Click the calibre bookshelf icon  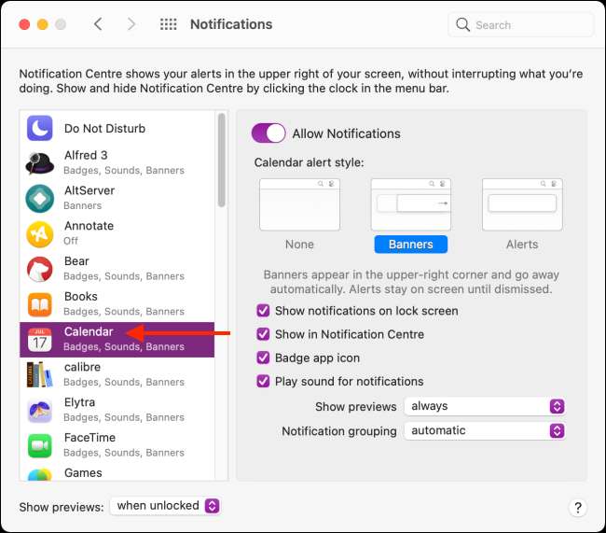tap(39, 374)
